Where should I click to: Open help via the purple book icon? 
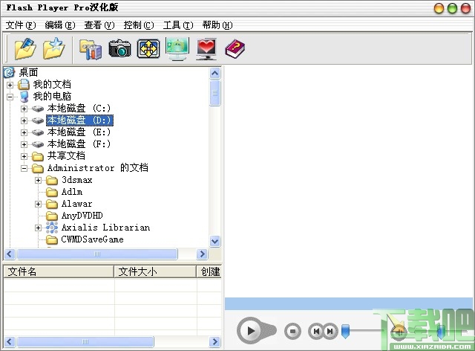(x=235, y=49)
